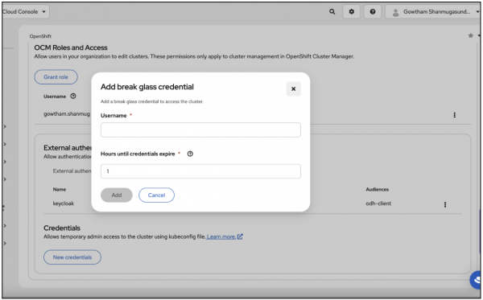This screenshot has width=483, height=300.
Task: Click the search magnifier icon in header
Action: click(x=332, y=12)
